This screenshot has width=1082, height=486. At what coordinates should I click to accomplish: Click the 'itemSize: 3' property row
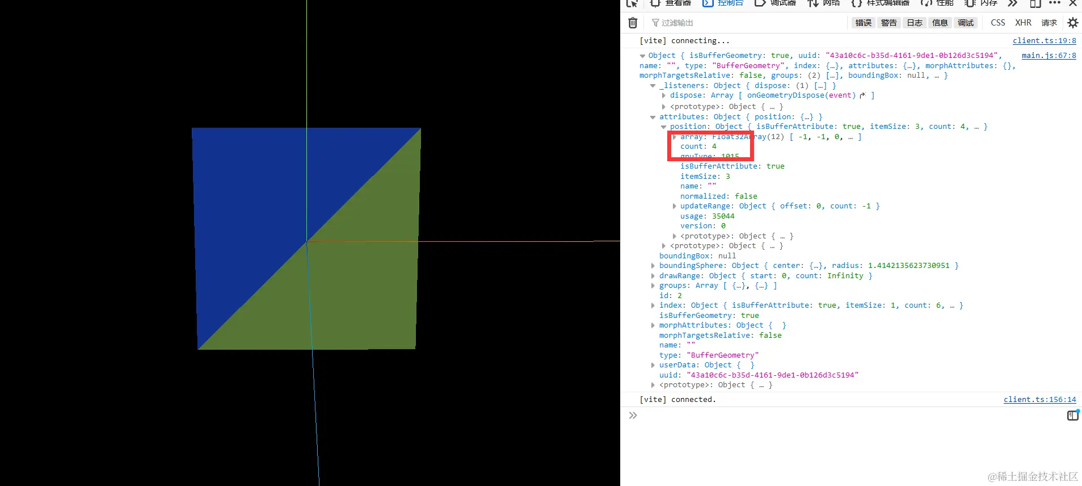tap(705, 177)
